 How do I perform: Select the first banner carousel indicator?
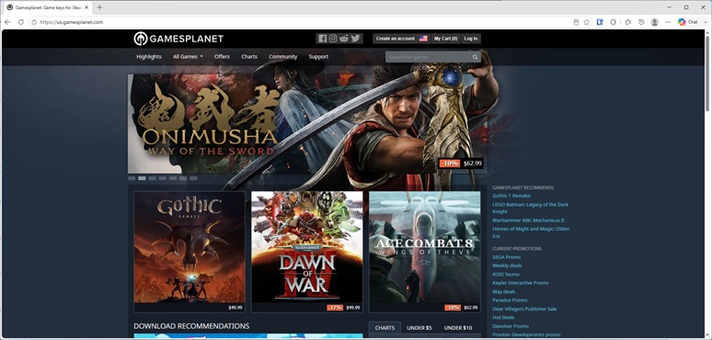(132, 178)
